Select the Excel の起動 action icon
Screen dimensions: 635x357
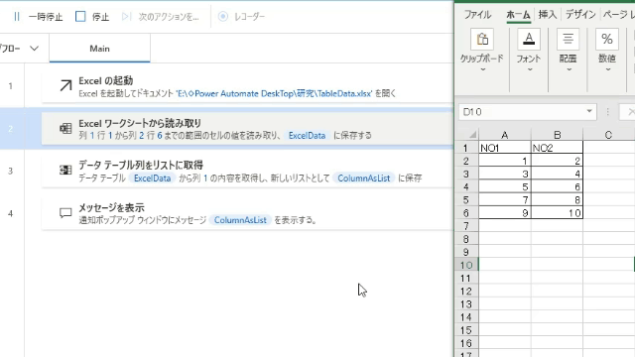pos(65,86)
